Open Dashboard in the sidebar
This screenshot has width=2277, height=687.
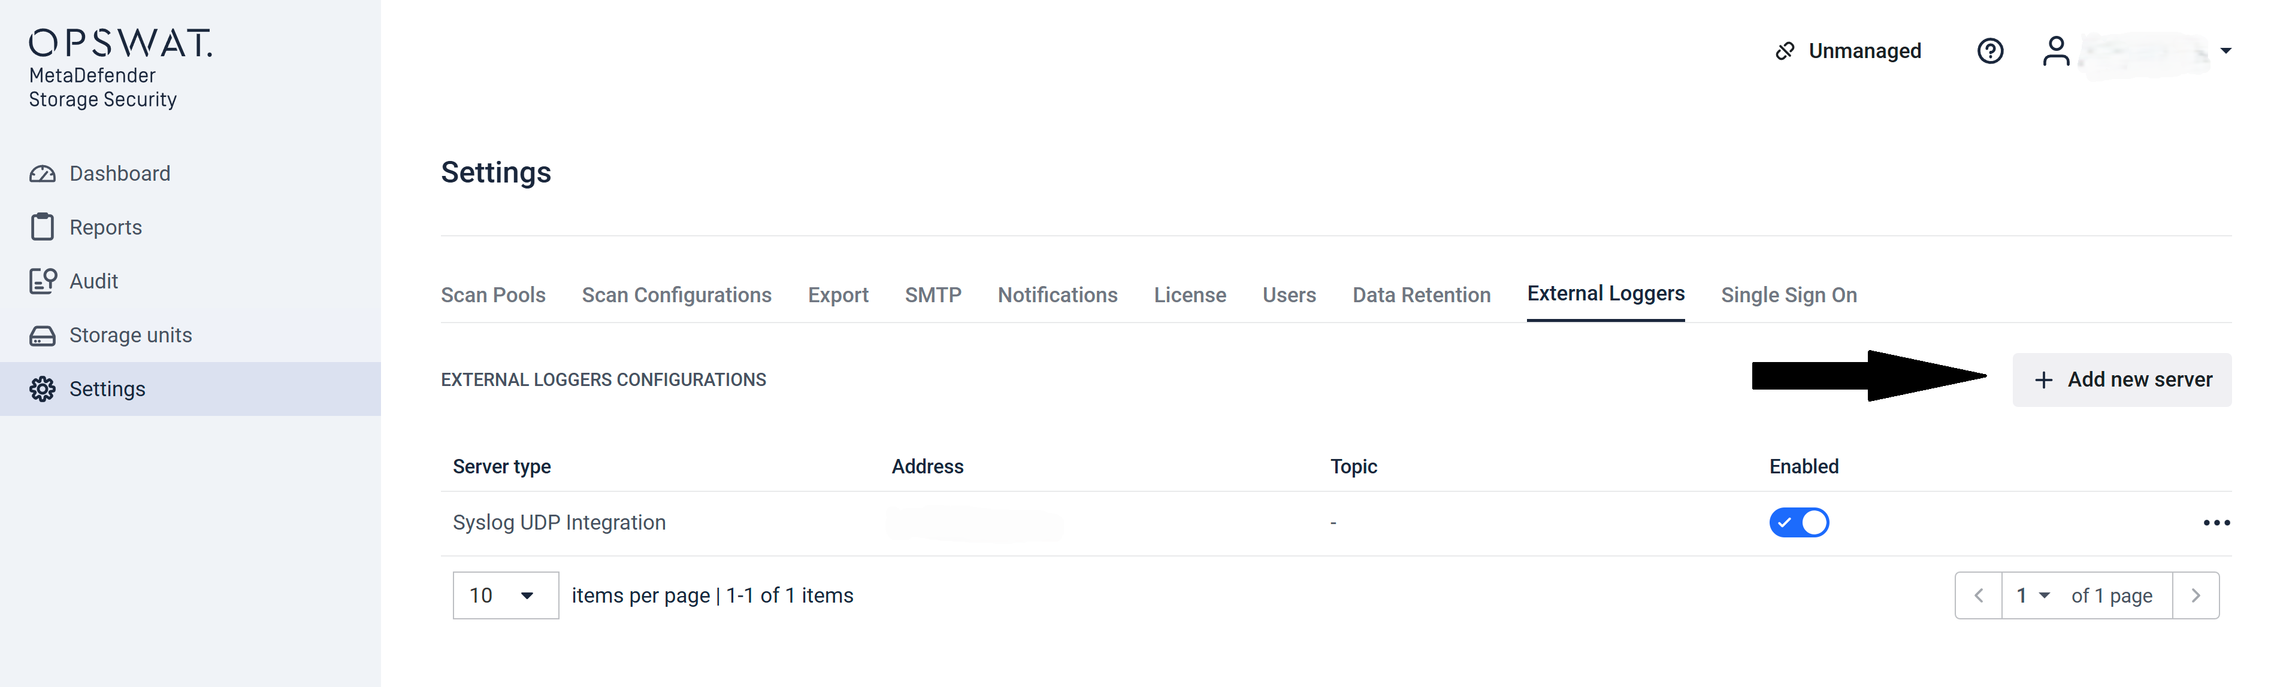coord(190,174)
